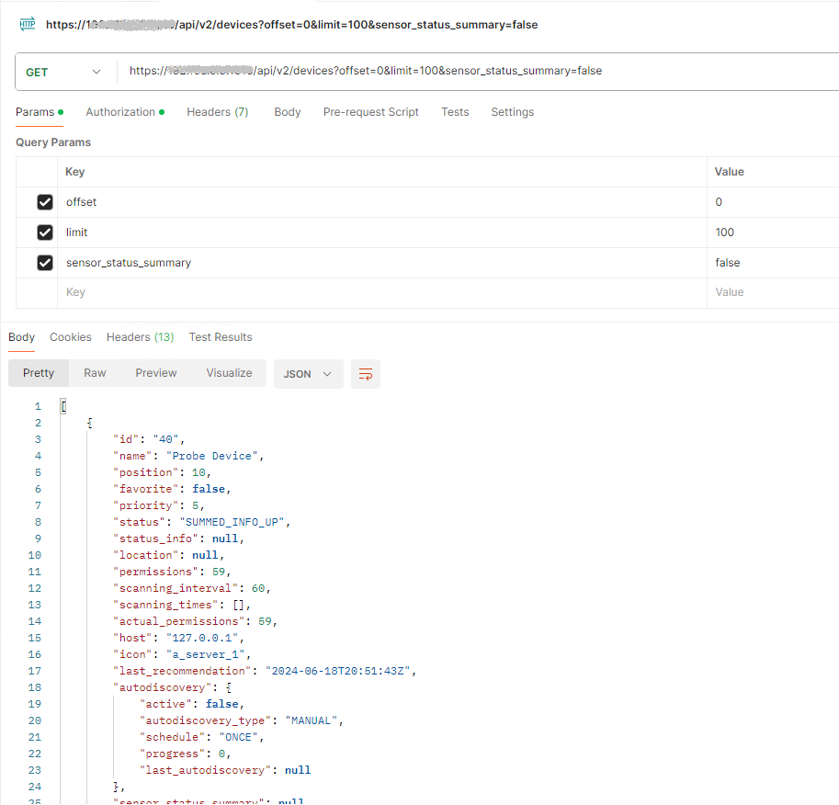
Task: Switch to the Authorization tab
Action: click(x=120, y=112)
